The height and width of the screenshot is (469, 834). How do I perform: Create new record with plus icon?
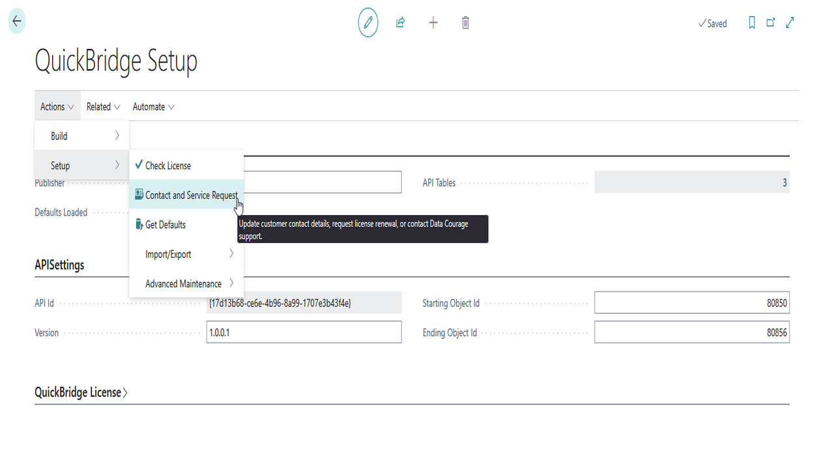coord(433,23)
